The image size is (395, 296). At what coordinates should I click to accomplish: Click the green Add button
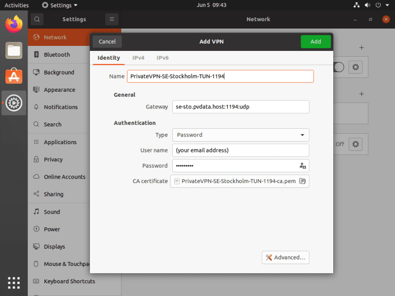[316, 41]
